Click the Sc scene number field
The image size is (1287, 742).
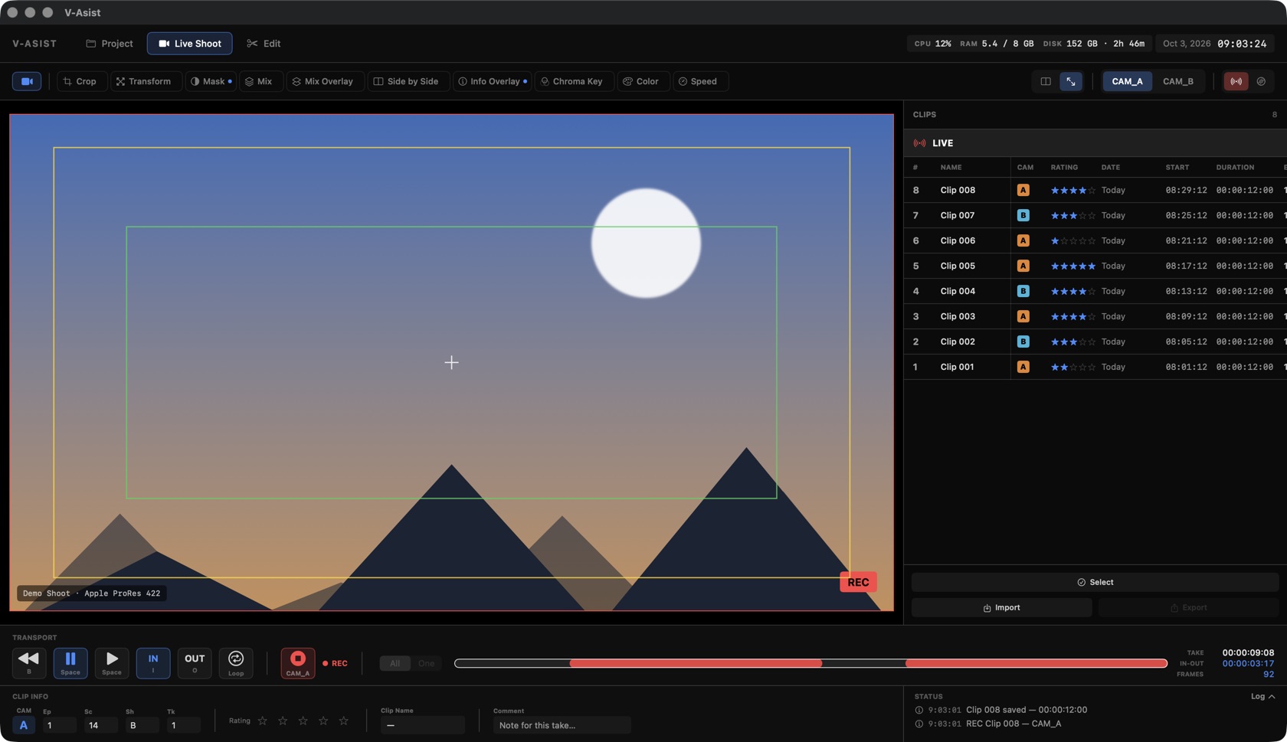pos(100,725)
